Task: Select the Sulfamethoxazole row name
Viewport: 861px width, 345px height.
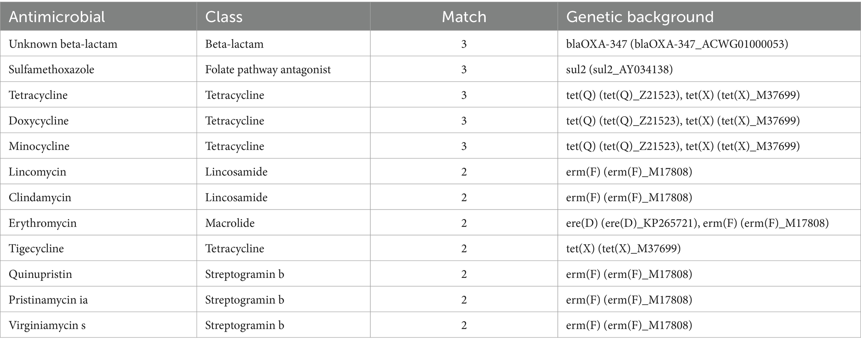Action: point(52,69)
